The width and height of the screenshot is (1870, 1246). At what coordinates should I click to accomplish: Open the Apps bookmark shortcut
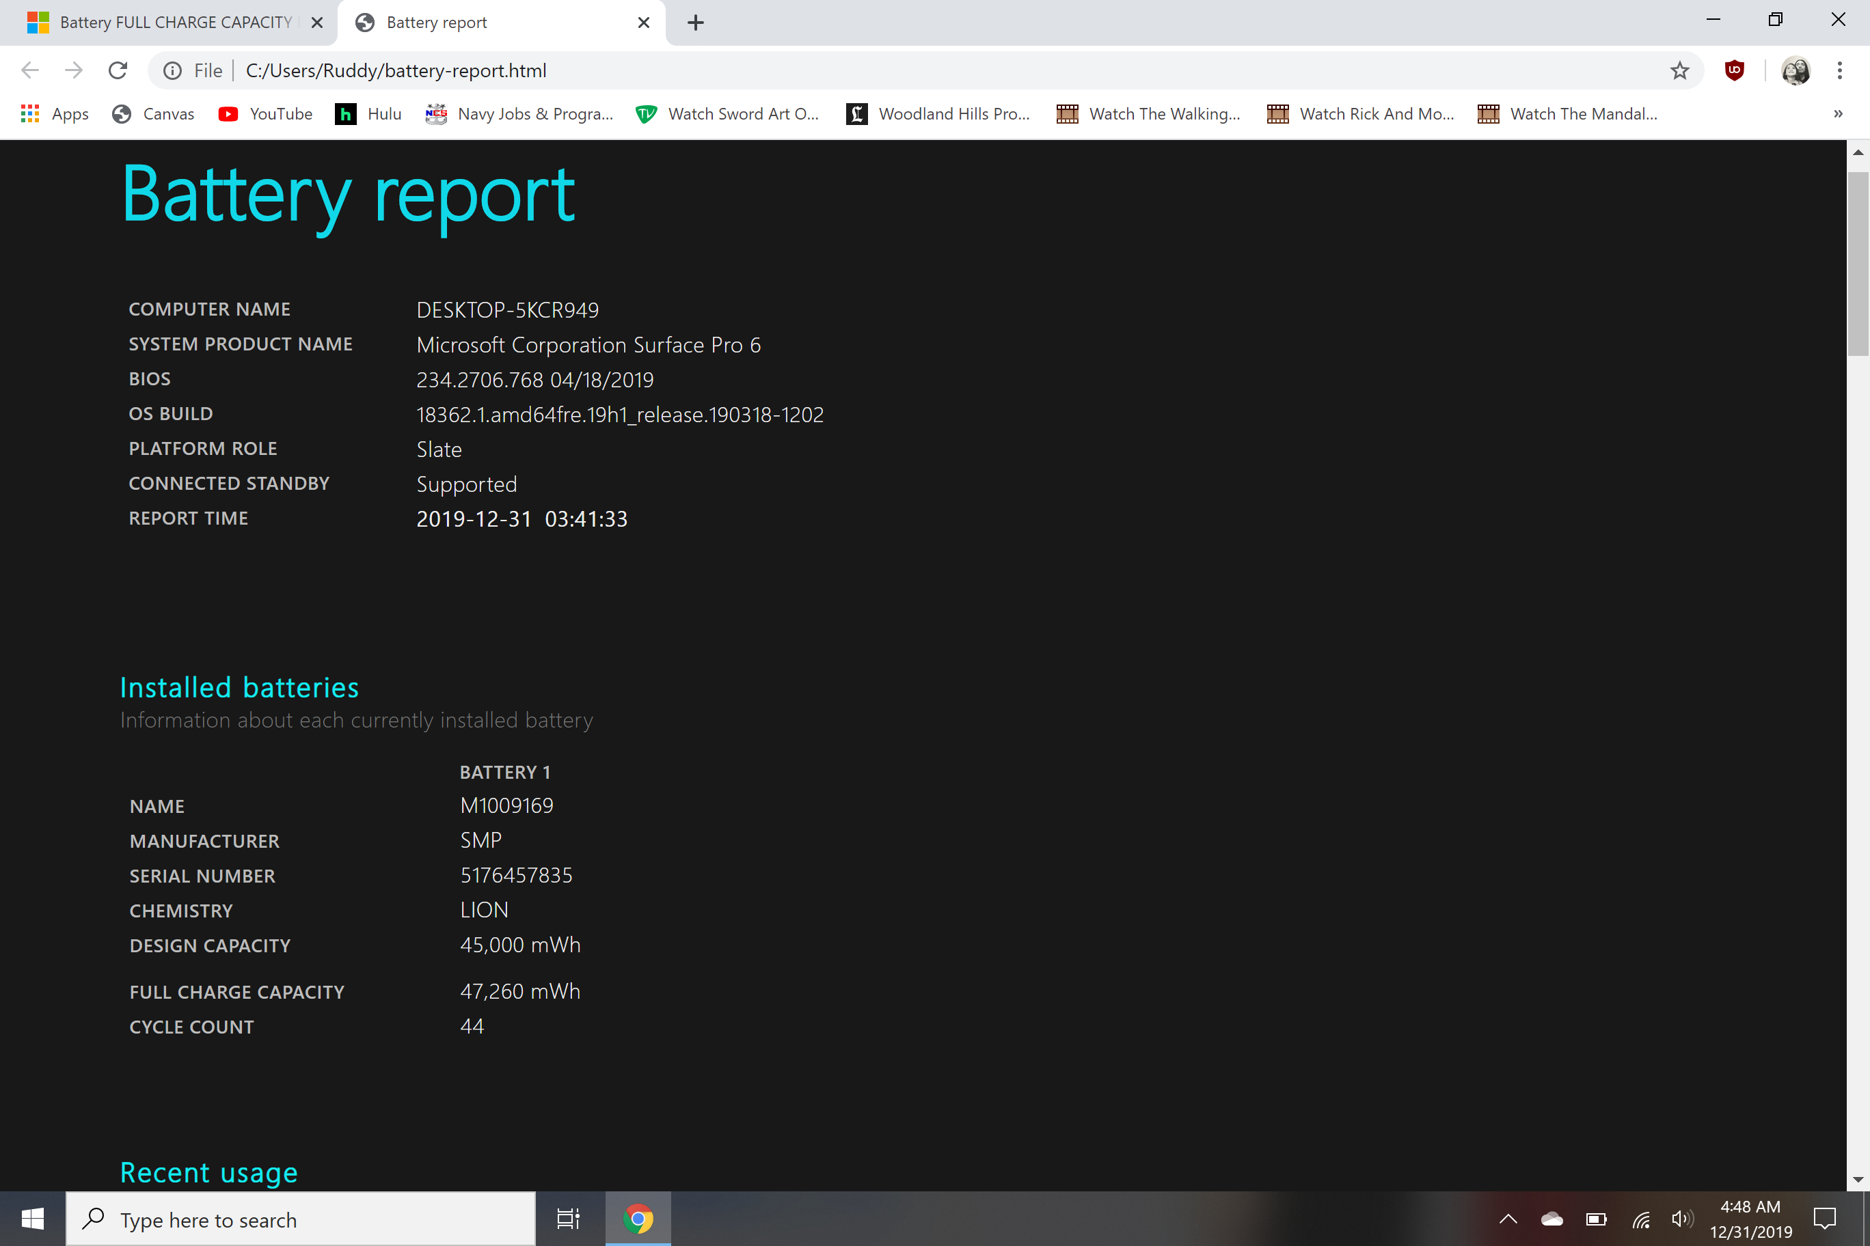(54, 113)
